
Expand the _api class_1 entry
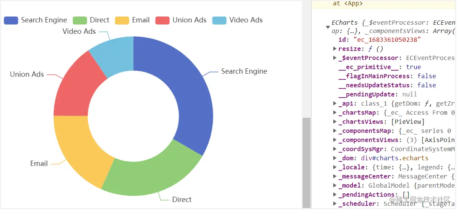335,103
